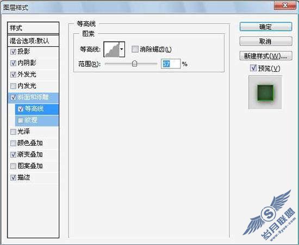Enable the 消除锯齿 anti-alias checkbox

point(135,49)
